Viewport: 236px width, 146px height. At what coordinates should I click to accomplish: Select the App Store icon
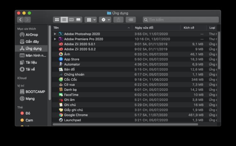pos(61,59)
